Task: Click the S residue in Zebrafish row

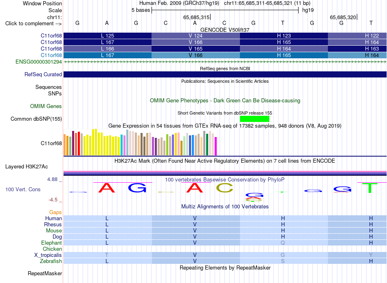Action: (x=283, y=261)
